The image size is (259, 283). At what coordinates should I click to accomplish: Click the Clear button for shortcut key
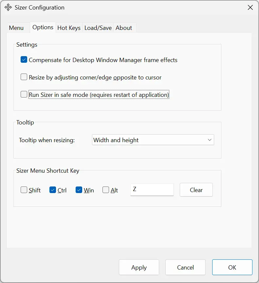click(196, 190)
